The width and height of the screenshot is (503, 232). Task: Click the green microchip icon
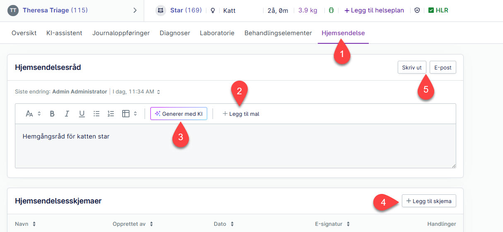pos(331,10)
